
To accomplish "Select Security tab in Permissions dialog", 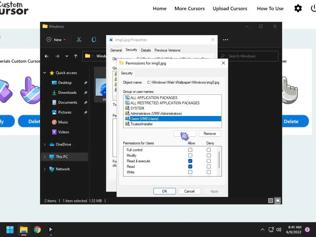I will tap(127, 73).
